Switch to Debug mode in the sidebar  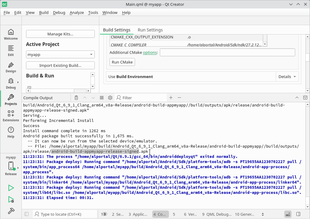11,83
